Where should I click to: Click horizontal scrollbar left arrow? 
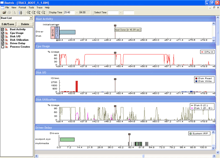37,156
